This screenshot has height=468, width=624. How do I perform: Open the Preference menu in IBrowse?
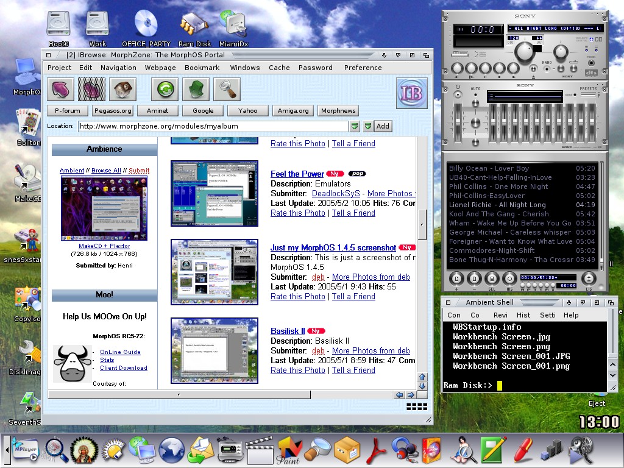pos(363,68)
